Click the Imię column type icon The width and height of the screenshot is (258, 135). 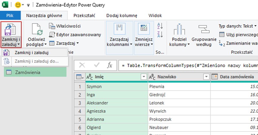click(x=90, y=77)
